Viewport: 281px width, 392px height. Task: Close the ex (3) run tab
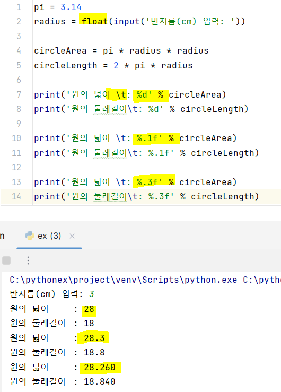coord(72,236)
